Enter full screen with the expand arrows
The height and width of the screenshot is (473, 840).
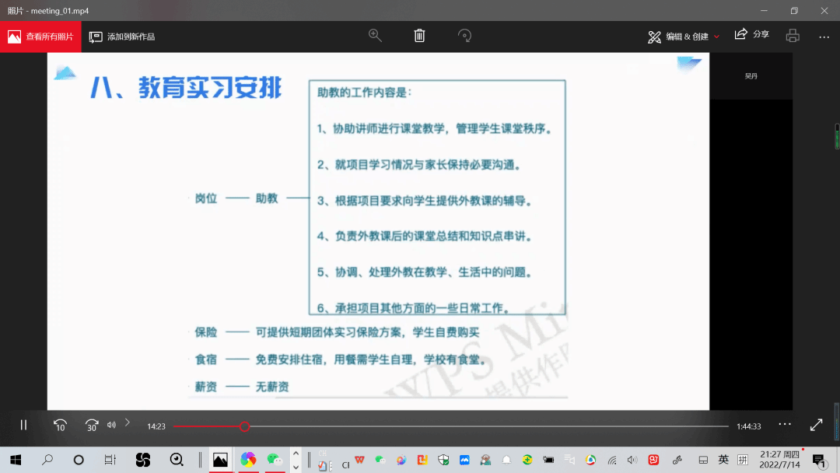click(x=816, y=426)
